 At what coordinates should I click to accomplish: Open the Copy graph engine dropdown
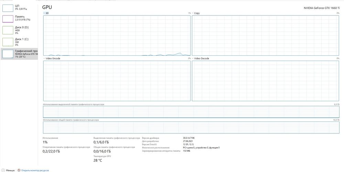193,13
